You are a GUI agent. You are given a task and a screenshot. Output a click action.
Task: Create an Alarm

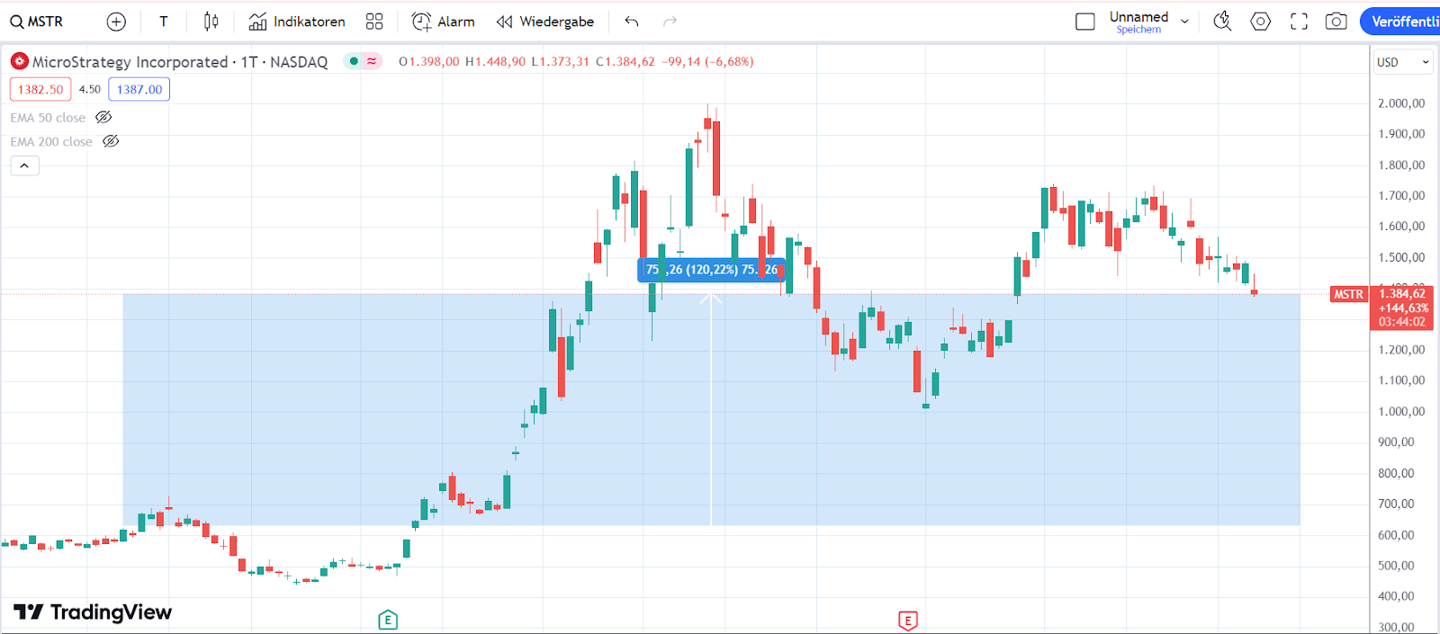point(443,22)
